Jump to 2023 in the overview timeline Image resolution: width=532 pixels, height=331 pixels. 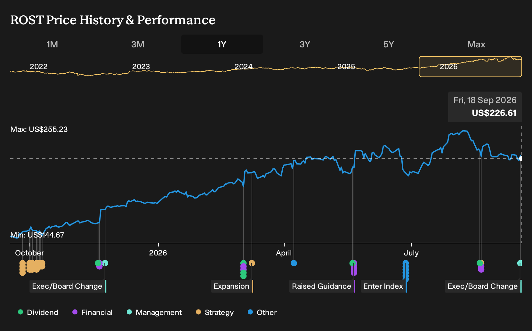coord(141,67)
